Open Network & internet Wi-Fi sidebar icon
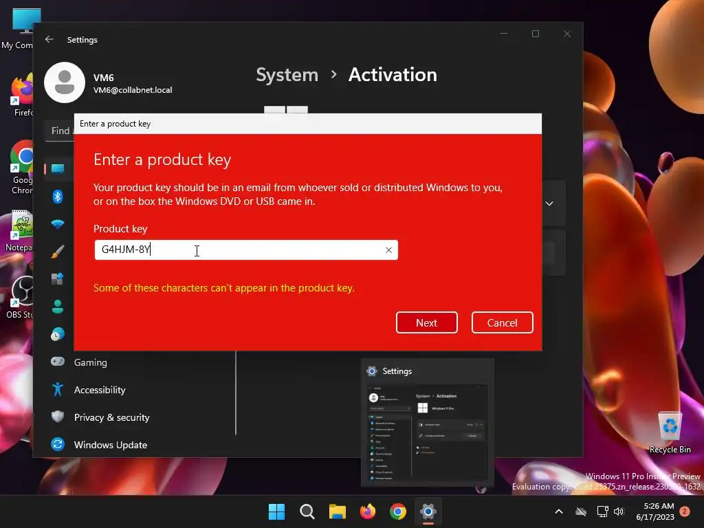This screenshot has width=704, height=528. (58, 224)
